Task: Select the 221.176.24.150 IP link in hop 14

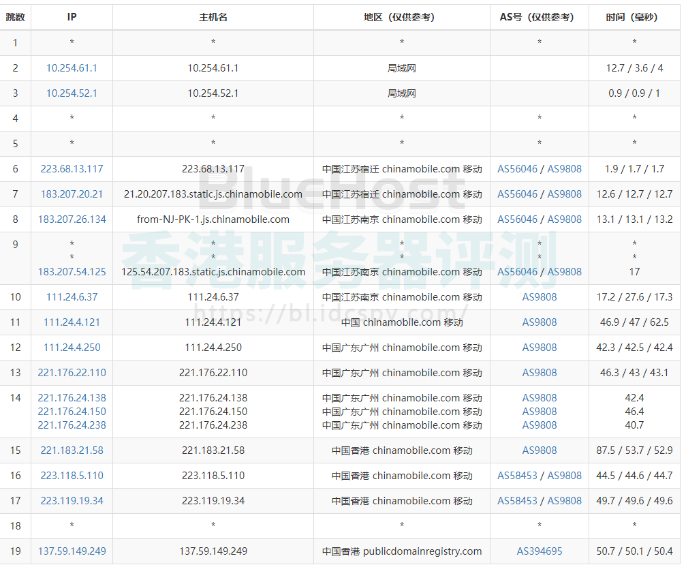Action: [x=72, y=412]
